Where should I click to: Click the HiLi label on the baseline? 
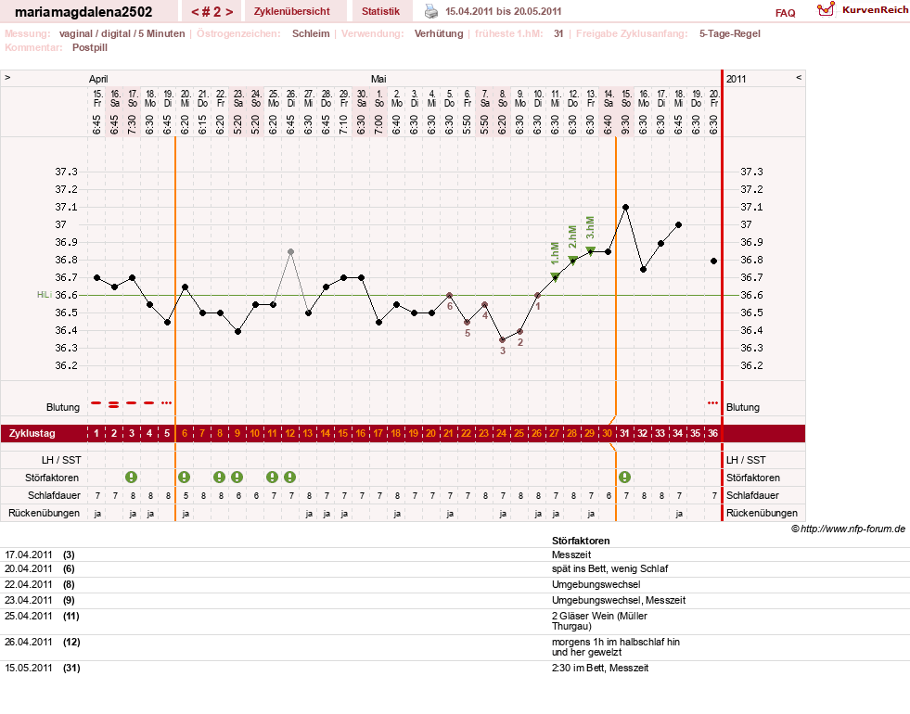point(45,295)
